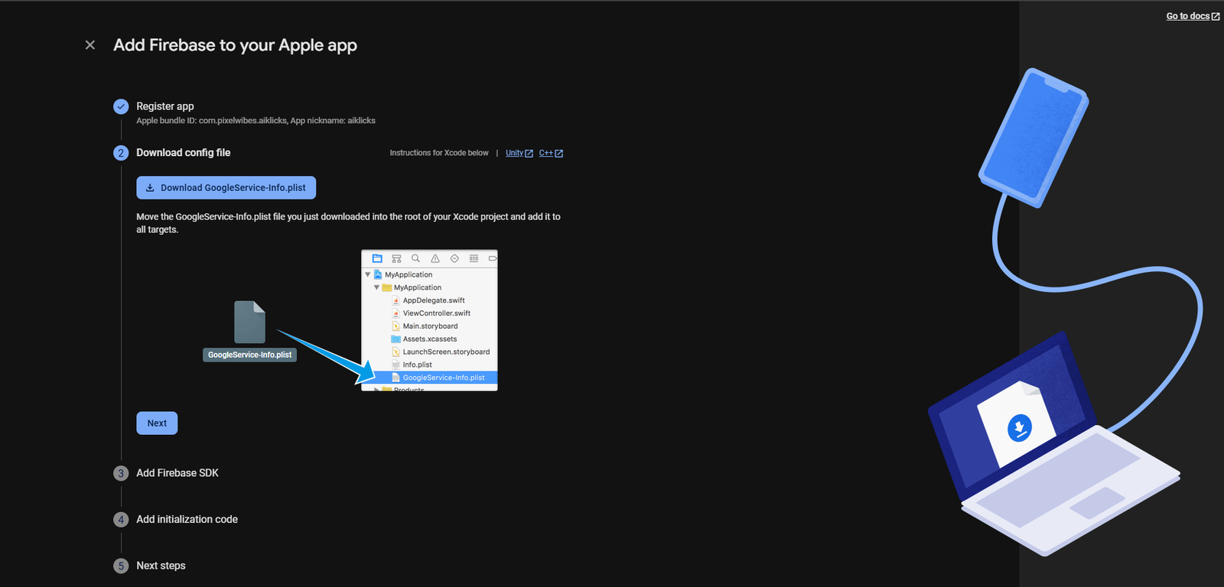Viewport: 1224px width, 587px height.
Task: Click the Register app completed checkmark icon
Action: [x=121, y=107]
